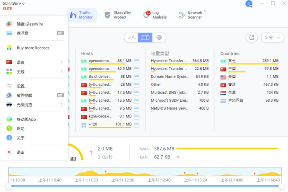Switch to the GlassWire Protect tab

tap(118, 15)
